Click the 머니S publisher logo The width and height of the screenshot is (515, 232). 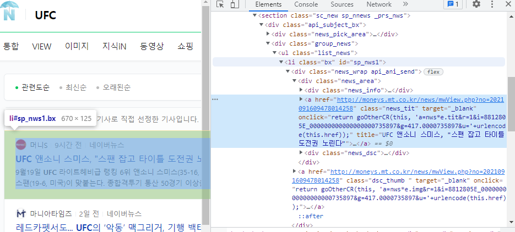[x=21, y=145]
